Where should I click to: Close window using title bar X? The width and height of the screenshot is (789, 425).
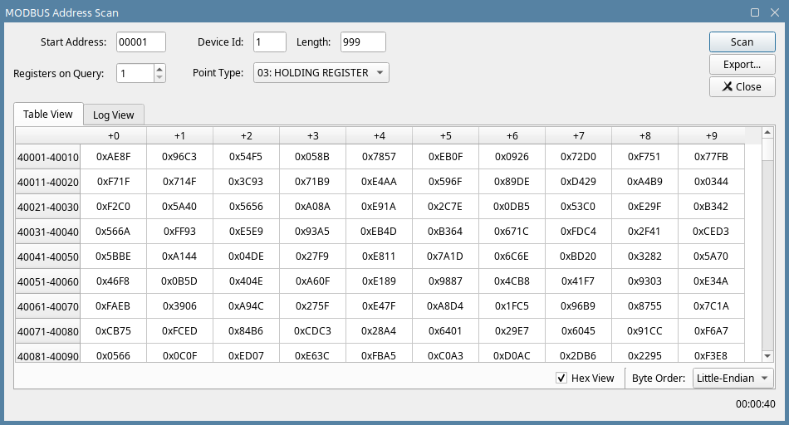[x=775, y=12]
